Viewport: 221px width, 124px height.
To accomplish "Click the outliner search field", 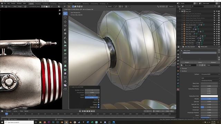I will coord(197,7).
